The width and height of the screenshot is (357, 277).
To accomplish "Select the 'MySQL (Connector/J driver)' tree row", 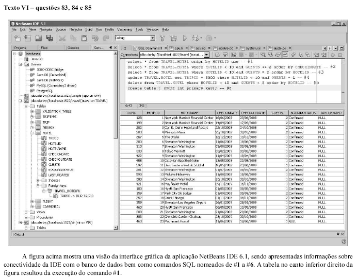I will 53,85.
